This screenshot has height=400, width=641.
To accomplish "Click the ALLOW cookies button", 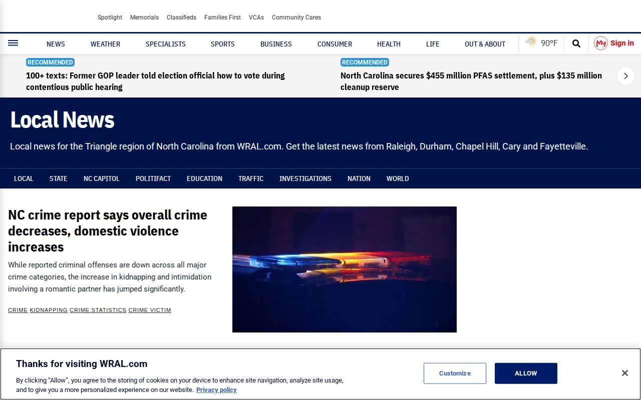I will [526, 373].
